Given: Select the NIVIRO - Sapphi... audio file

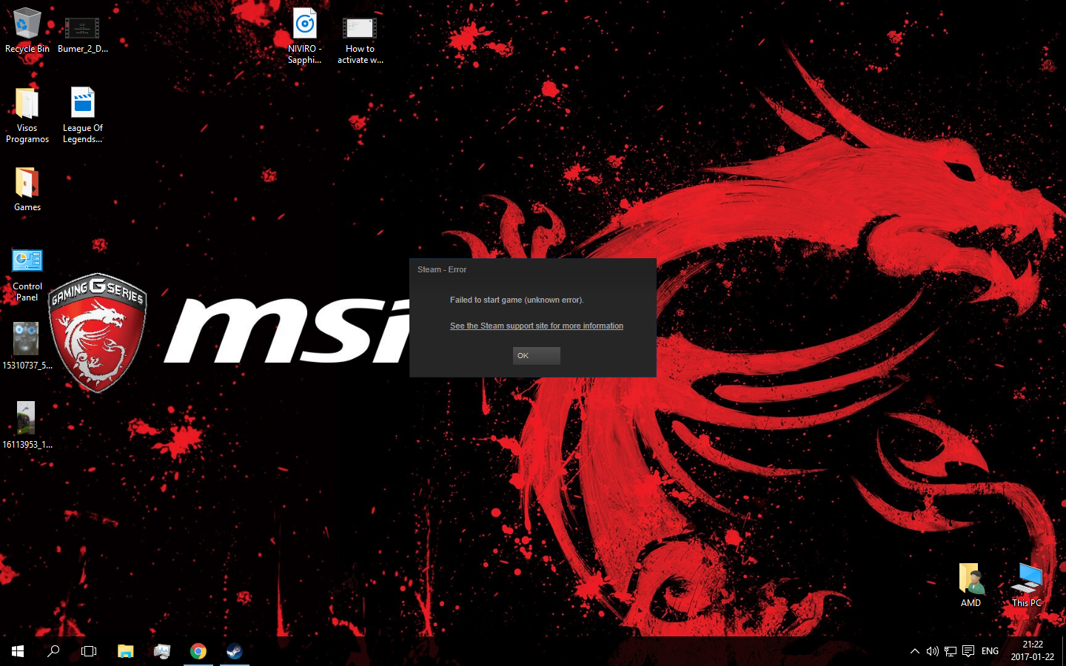Looking at the screenshot, I should tap(304, 36).
